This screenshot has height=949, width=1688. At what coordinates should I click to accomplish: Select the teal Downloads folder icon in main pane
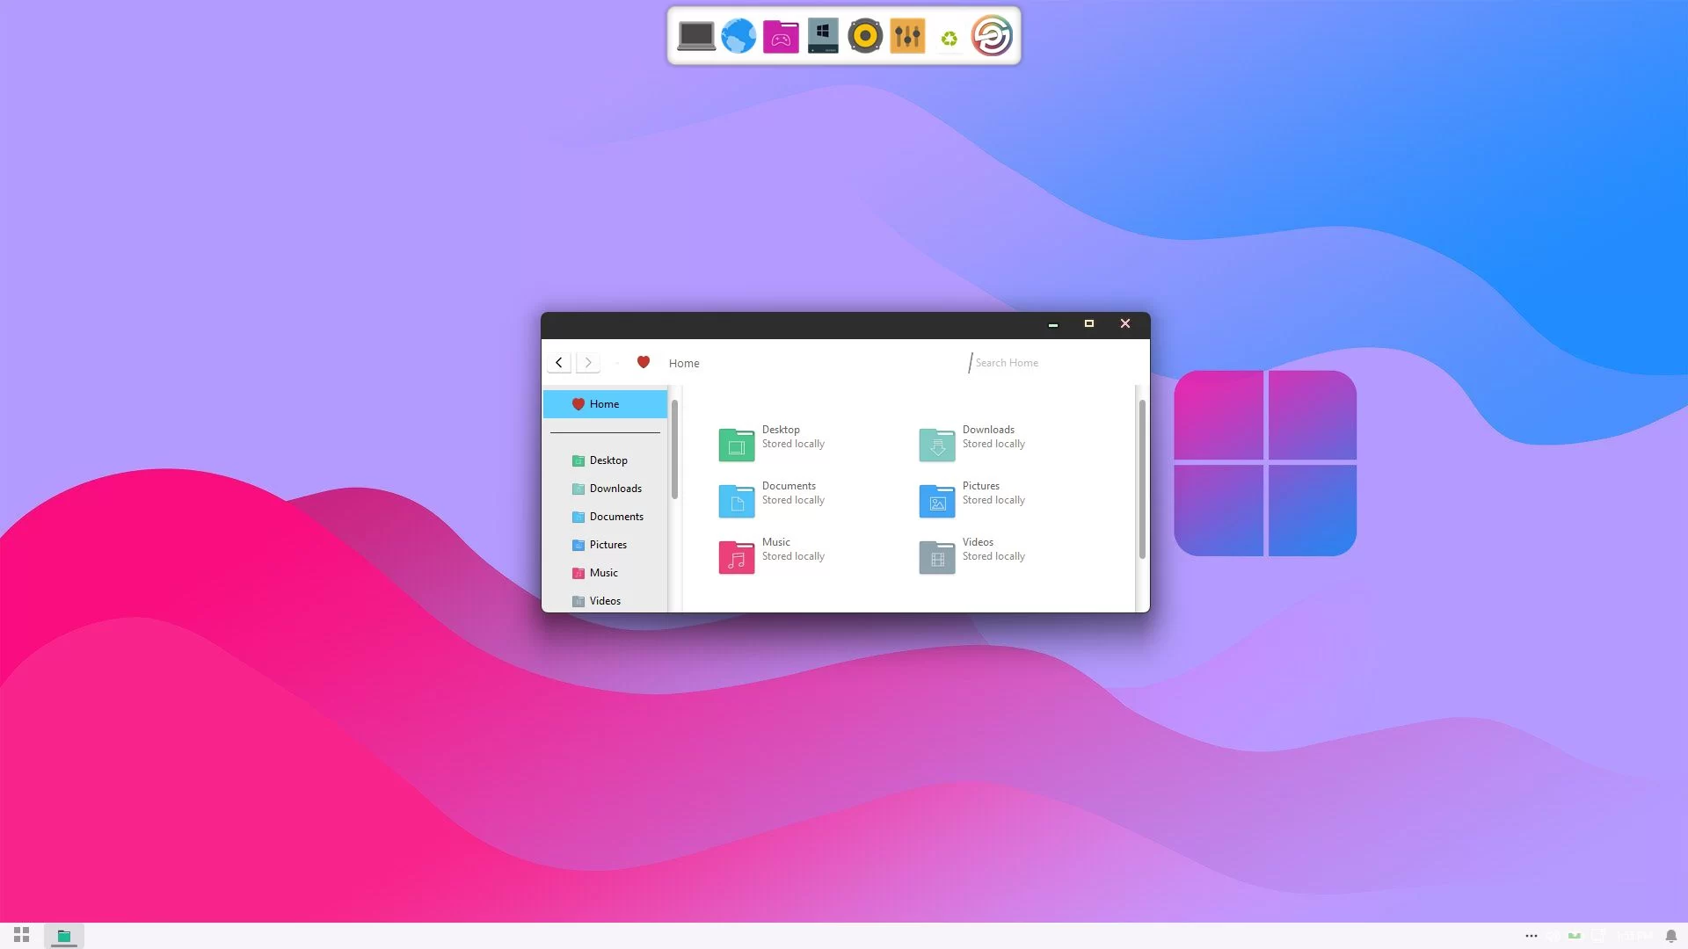pos(937,445)
